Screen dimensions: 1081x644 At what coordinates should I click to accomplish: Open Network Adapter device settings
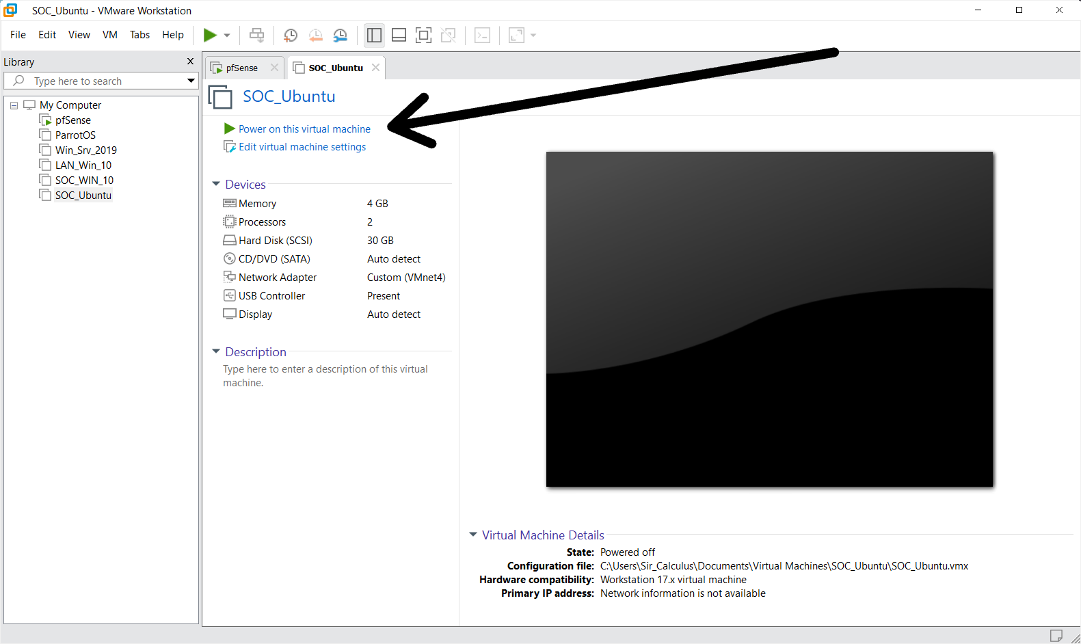coord(278,278)
